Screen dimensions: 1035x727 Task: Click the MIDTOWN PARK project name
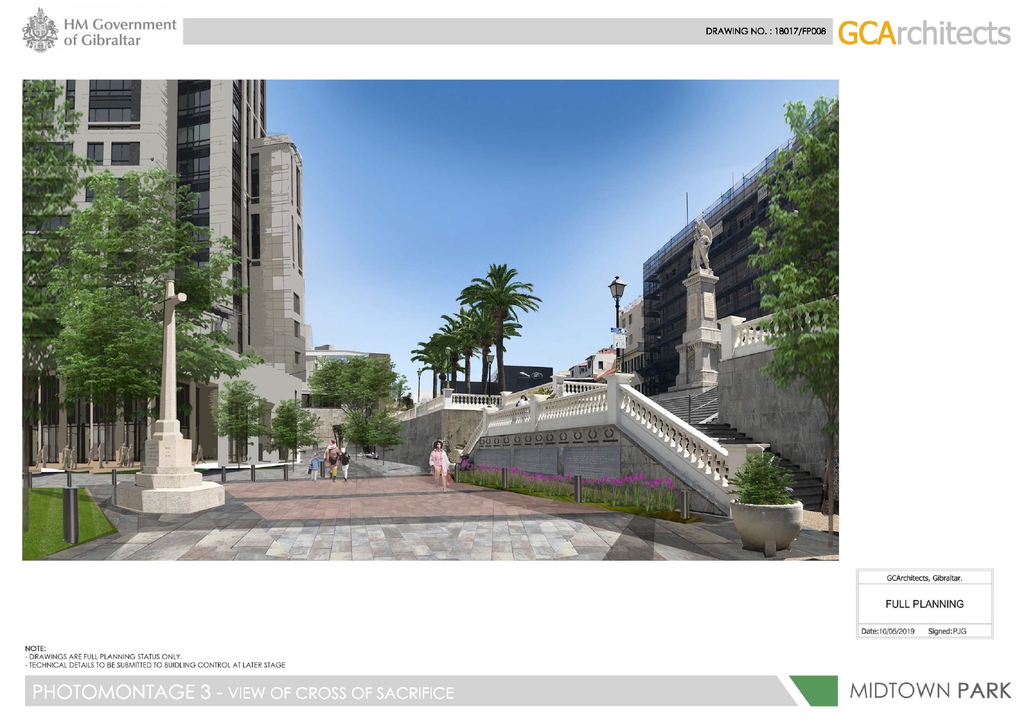(x=930, y=691)
